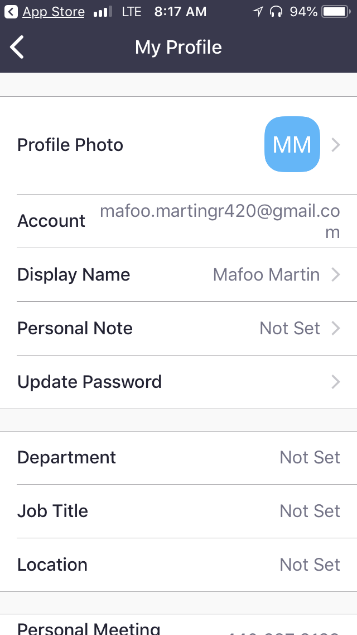Tap the MM profile avatar
The width and height of the screenshot is (357, 635).
(292, 144)
